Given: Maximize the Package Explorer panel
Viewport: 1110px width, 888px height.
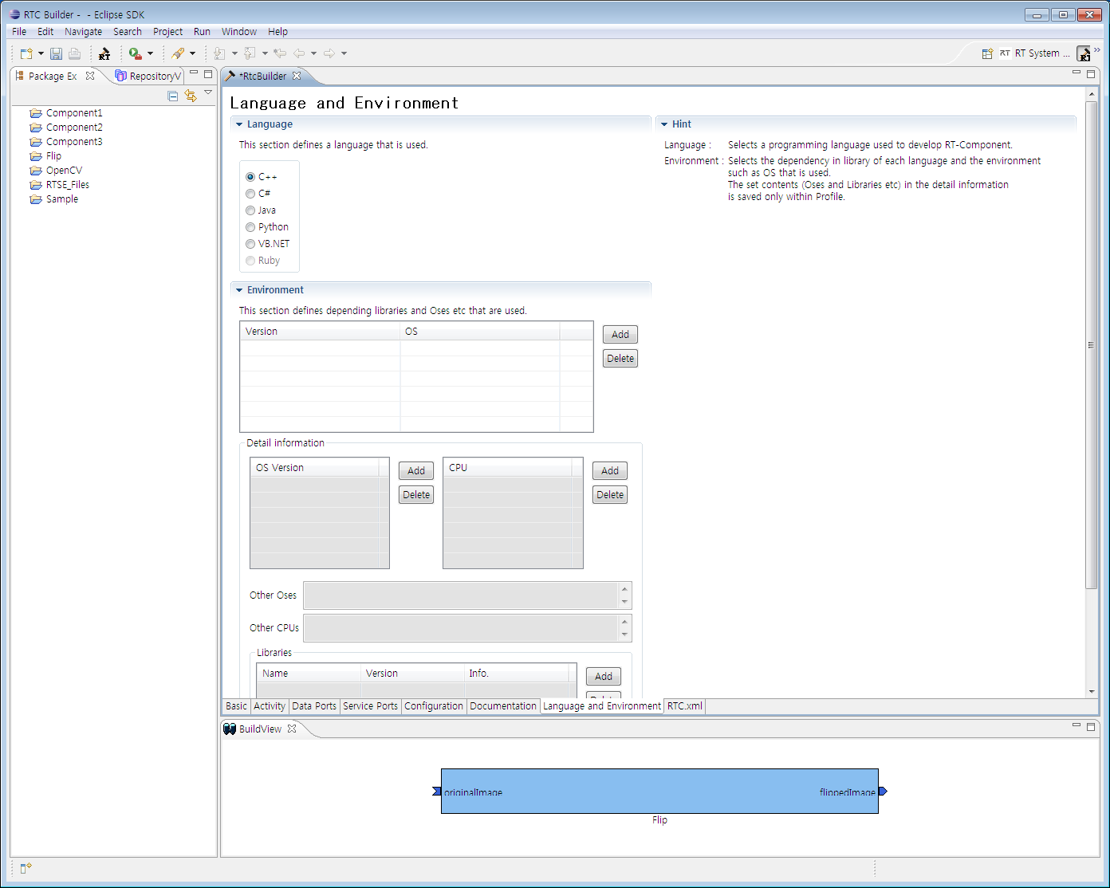Looking at the screenshot, I should (x=208, y=74).
